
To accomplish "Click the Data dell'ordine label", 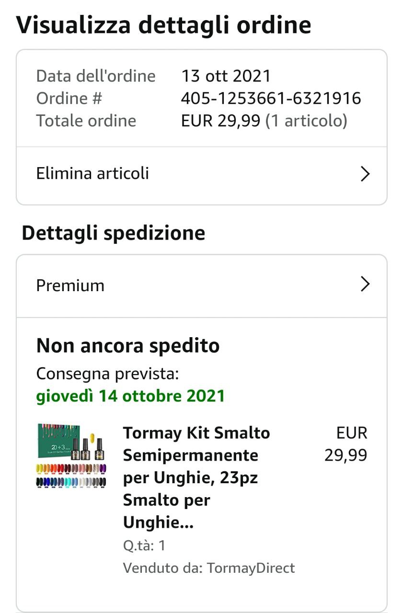I will point(96,76).
